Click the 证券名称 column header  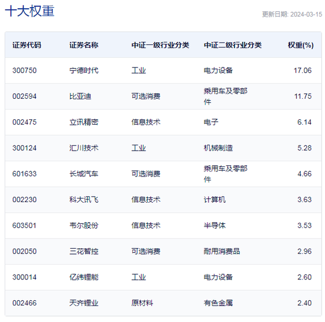84,45
